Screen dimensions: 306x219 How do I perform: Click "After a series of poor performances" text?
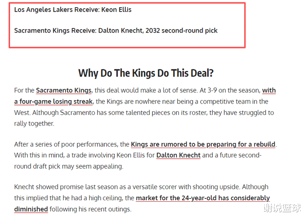65,144
